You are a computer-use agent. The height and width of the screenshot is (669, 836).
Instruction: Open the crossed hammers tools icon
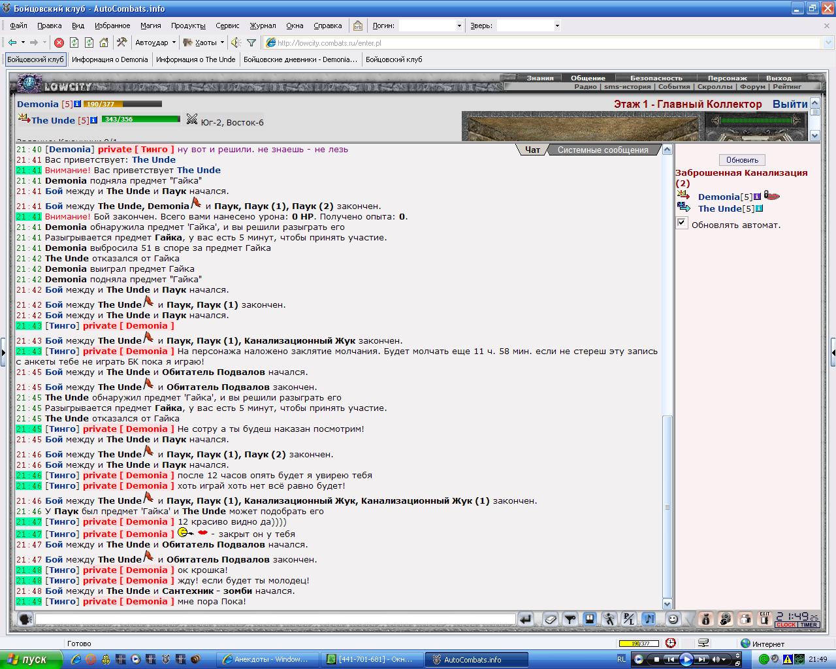[121, 42]
